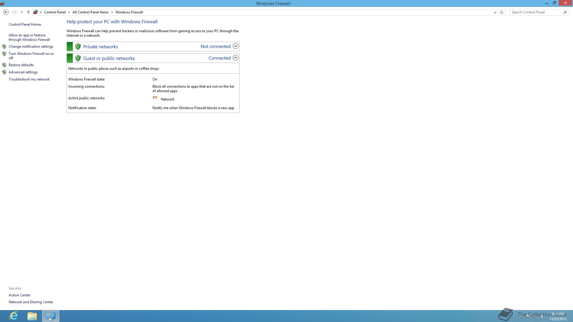Click the Not connected status text
The image size is (573, 322).
click(215, 46)
